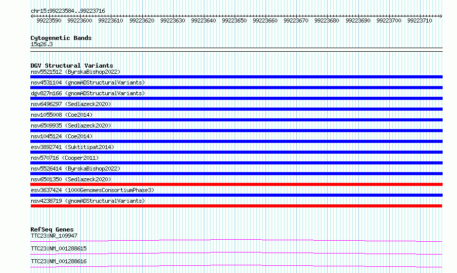Click ruler position 99223620

point(142,20)
